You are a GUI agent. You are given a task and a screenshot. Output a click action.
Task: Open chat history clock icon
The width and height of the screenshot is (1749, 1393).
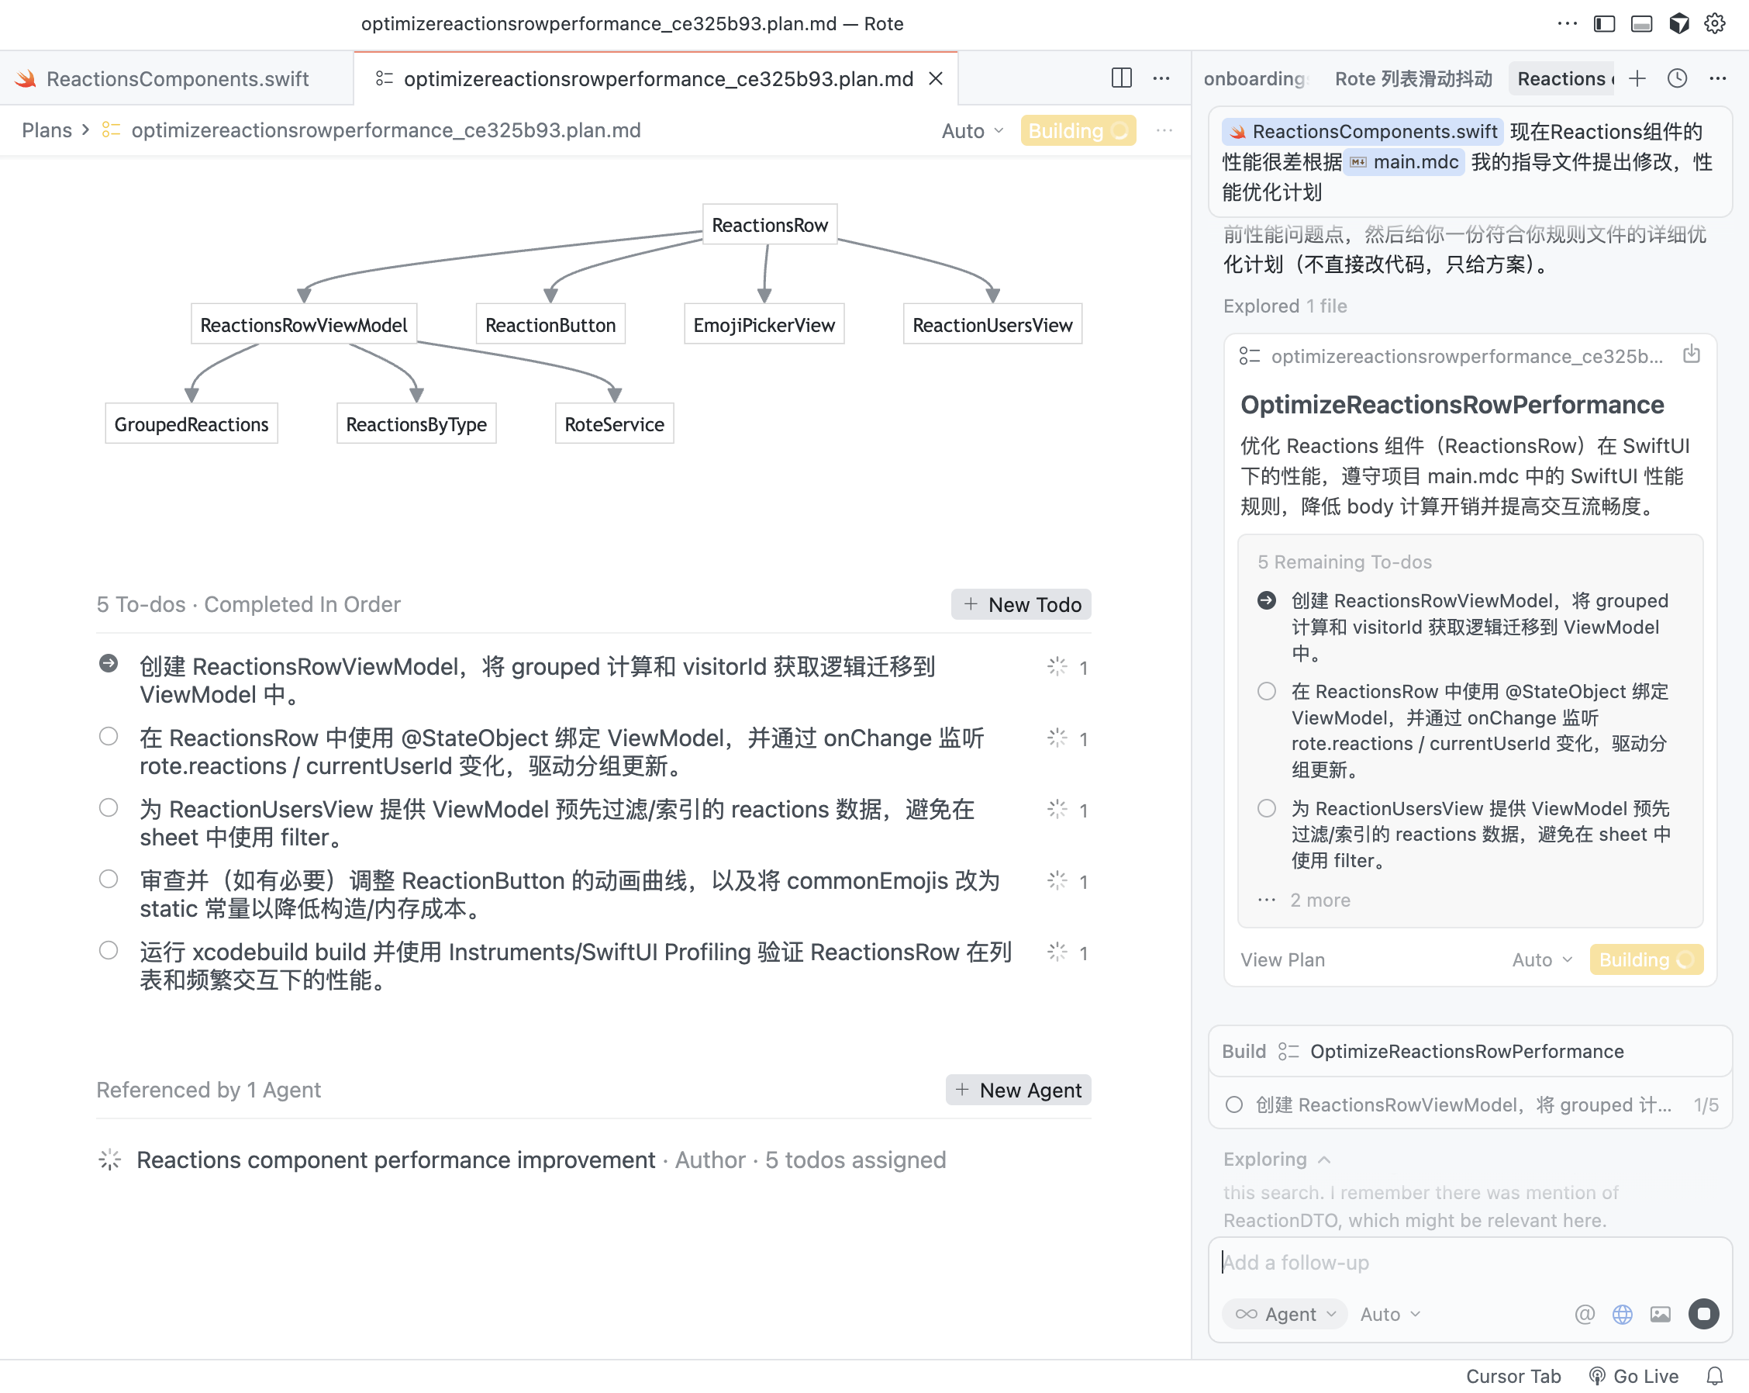coord(1677,78)
